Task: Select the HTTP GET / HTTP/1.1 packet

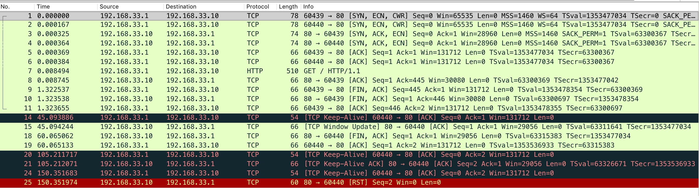Action: tap(349, 71)
